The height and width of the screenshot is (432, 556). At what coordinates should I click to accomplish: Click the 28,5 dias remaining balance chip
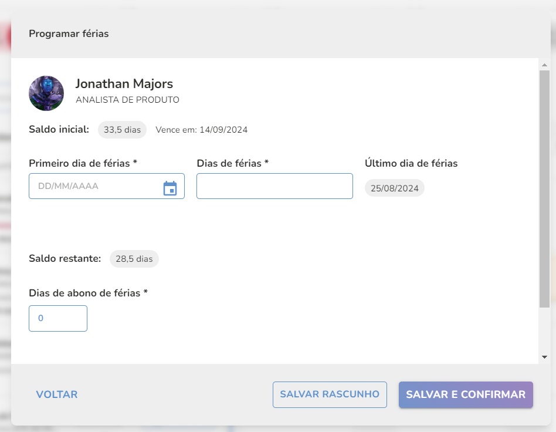pos(134,259)
